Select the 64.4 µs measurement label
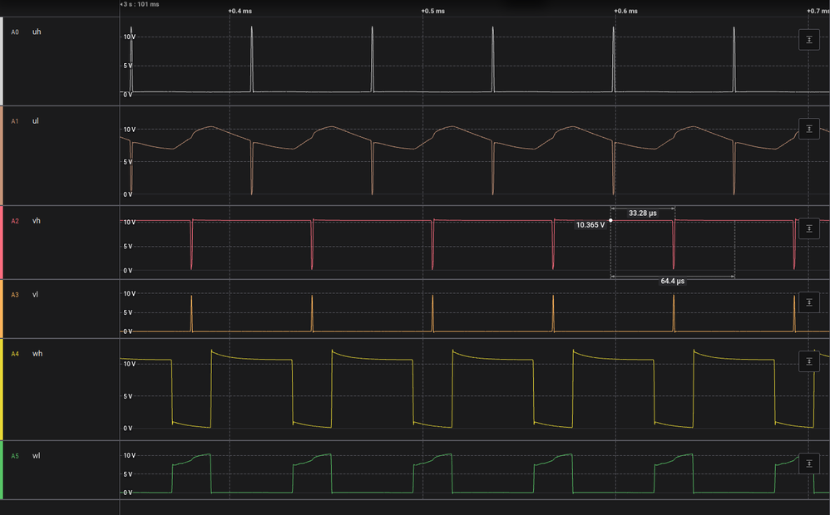 pyautogui.click(x=672, y=281)
